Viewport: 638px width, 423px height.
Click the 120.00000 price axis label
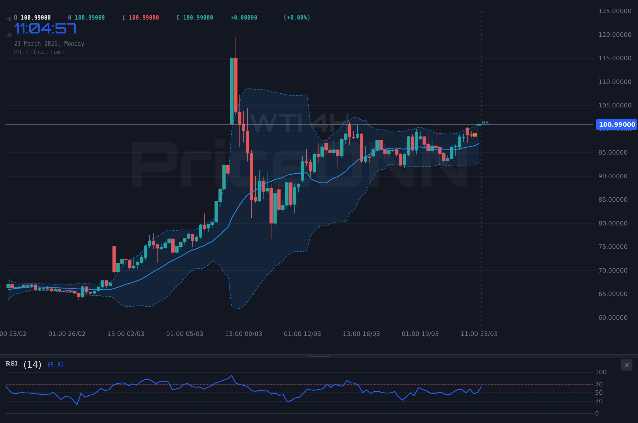615,35
